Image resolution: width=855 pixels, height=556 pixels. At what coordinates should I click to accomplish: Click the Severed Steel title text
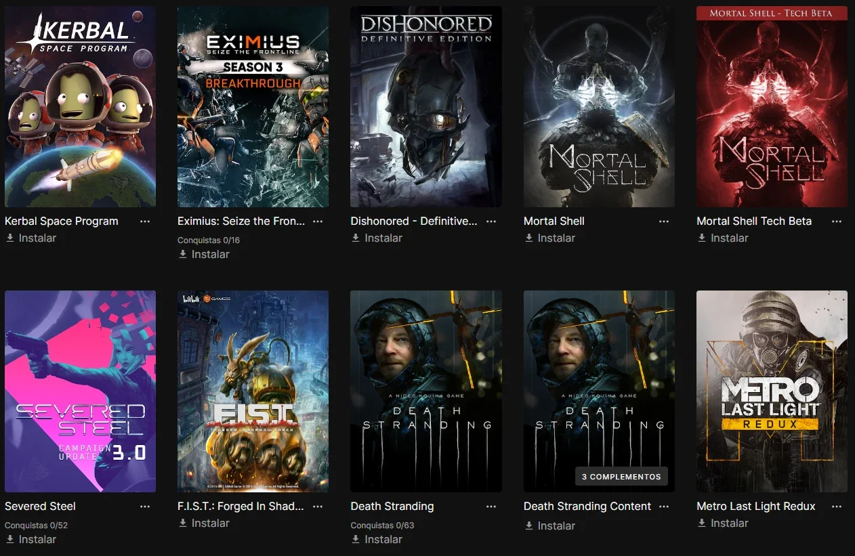click(40, 507)
